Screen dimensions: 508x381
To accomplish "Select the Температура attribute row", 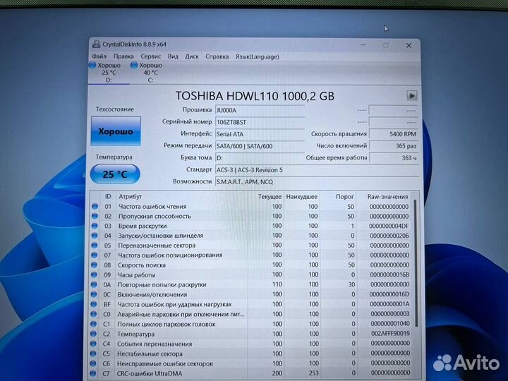I will (251, 334).
